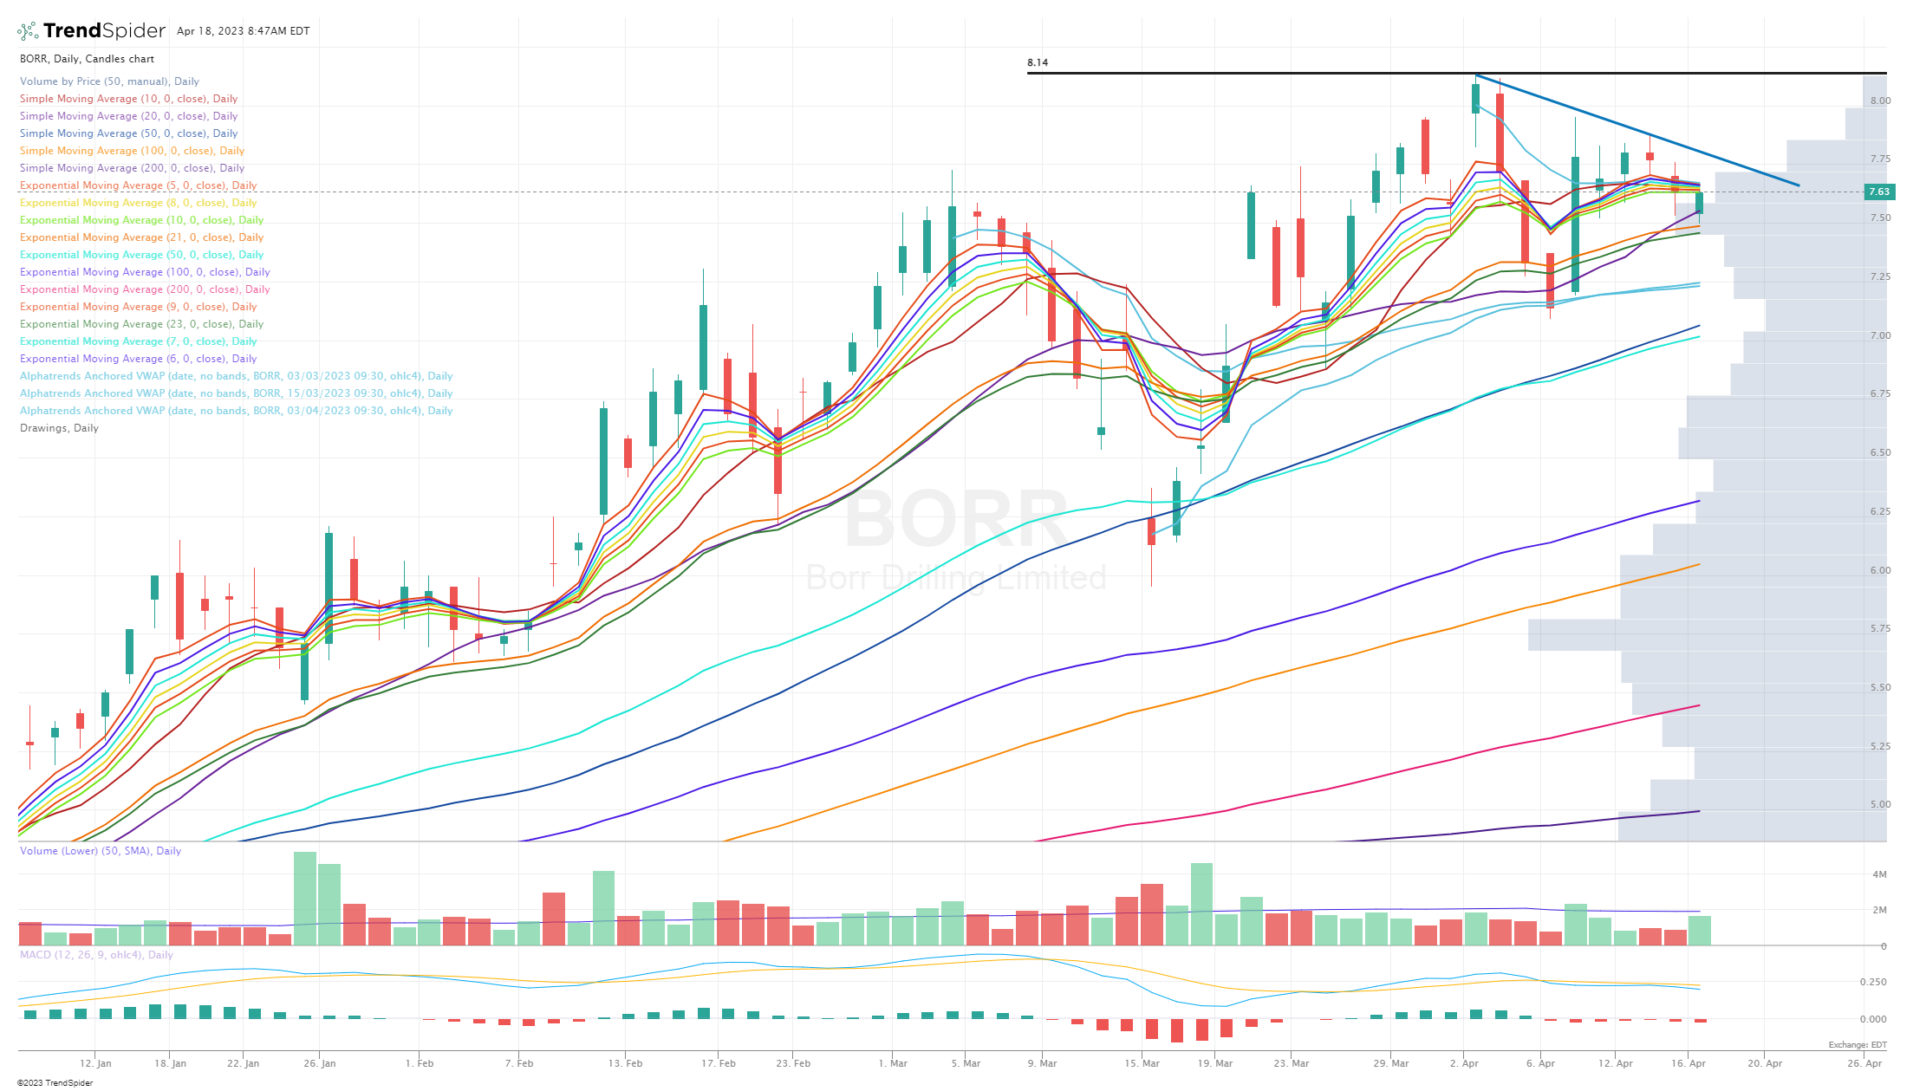Click the timestamp 'Apr 18, 2023 8:47AM EDT'

tap(243, 31)
